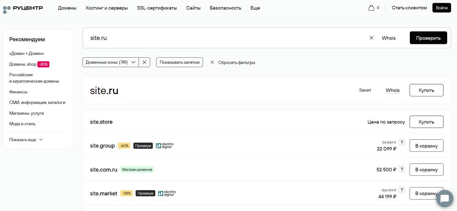Click the Рекомендуем sidebar heading
Image resolution: width=457 pixels, height=211 pixels.
[x=27, y=39]
